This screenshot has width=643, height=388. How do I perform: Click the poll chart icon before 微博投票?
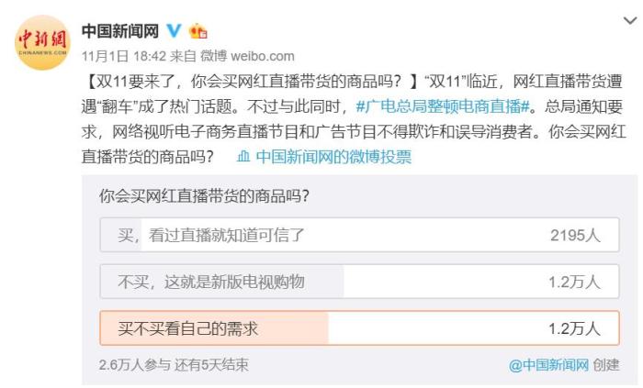point(243,157)
